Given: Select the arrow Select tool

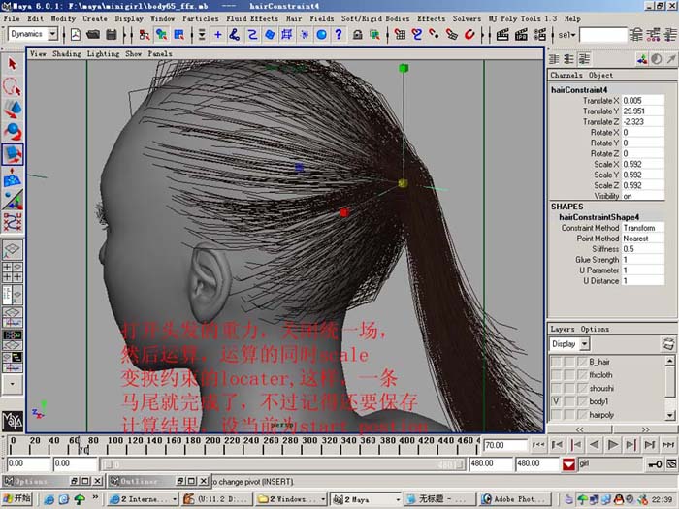Looking at the screenshot, I should 12,64.
